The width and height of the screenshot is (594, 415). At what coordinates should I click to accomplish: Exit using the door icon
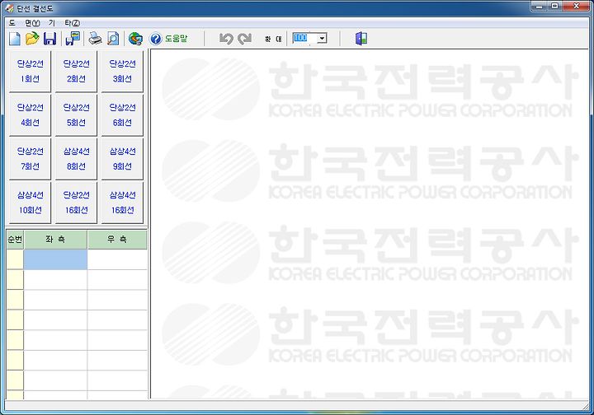361,39
